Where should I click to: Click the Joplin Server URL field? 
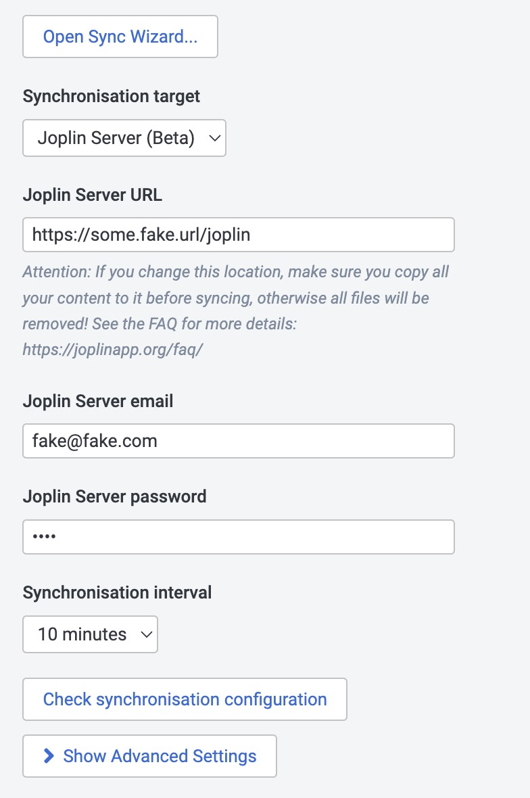point(238,235)
